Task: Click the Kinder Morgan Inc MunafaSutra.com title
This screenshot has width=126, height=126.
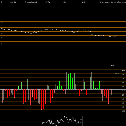Action: (112, 2)
